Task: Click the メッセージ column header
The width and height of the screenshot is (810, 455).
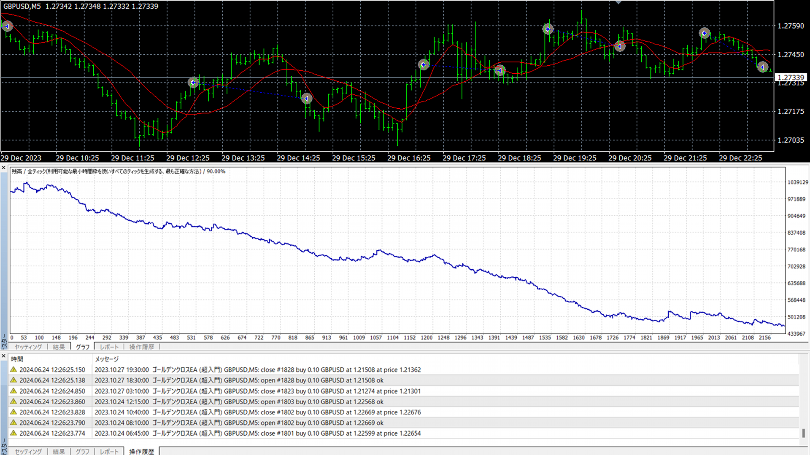Action: coord(107,359)
